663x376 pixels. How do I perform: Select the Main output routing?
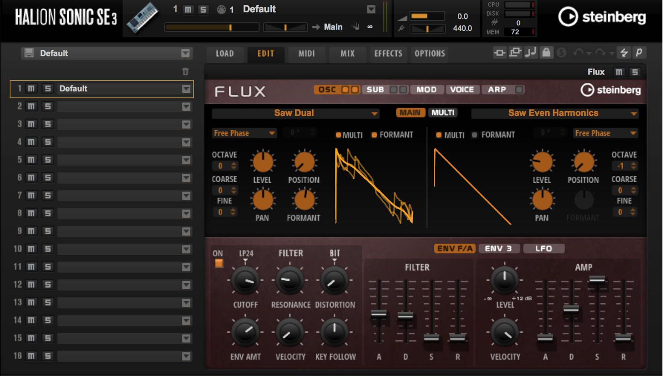tap(333, 27)
